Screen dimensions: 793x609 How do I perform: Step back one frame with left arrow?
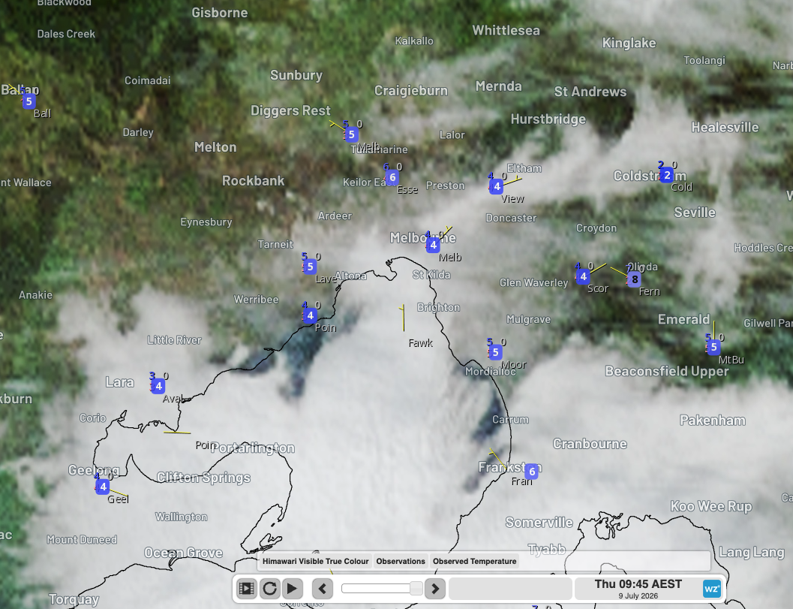click(323, 588)
